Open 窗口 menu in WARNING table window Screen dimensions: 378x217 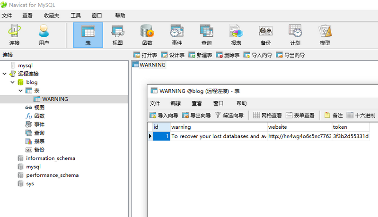[218, 103]
